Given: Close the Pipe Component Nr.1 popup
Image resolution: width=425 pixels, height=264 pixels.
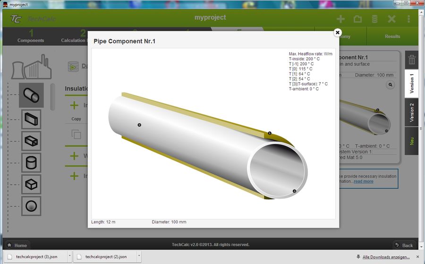Looking at the screenshot, I should (x=337, y=33).
